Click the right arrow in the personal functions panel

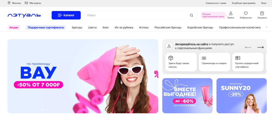click(x=260, y=47)
